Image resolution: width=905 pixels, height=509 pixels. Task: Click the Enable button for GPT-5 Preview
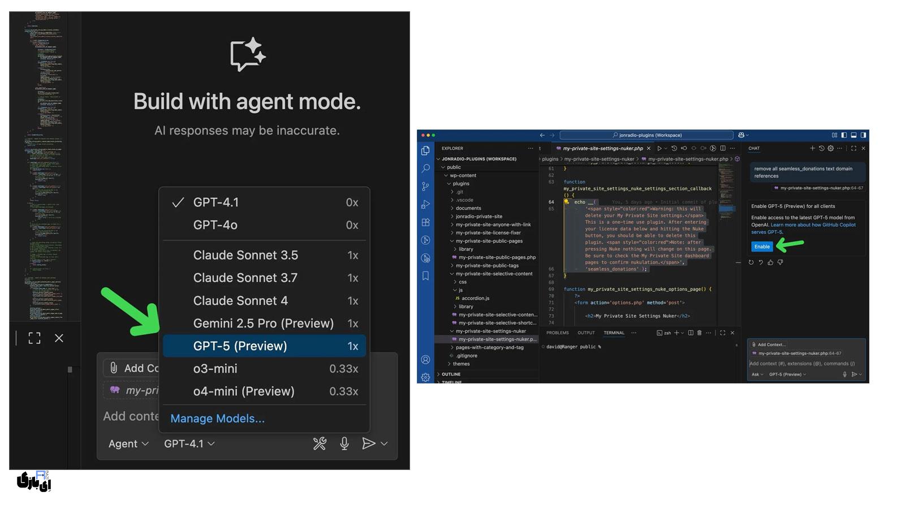click(x=762, y=246)
